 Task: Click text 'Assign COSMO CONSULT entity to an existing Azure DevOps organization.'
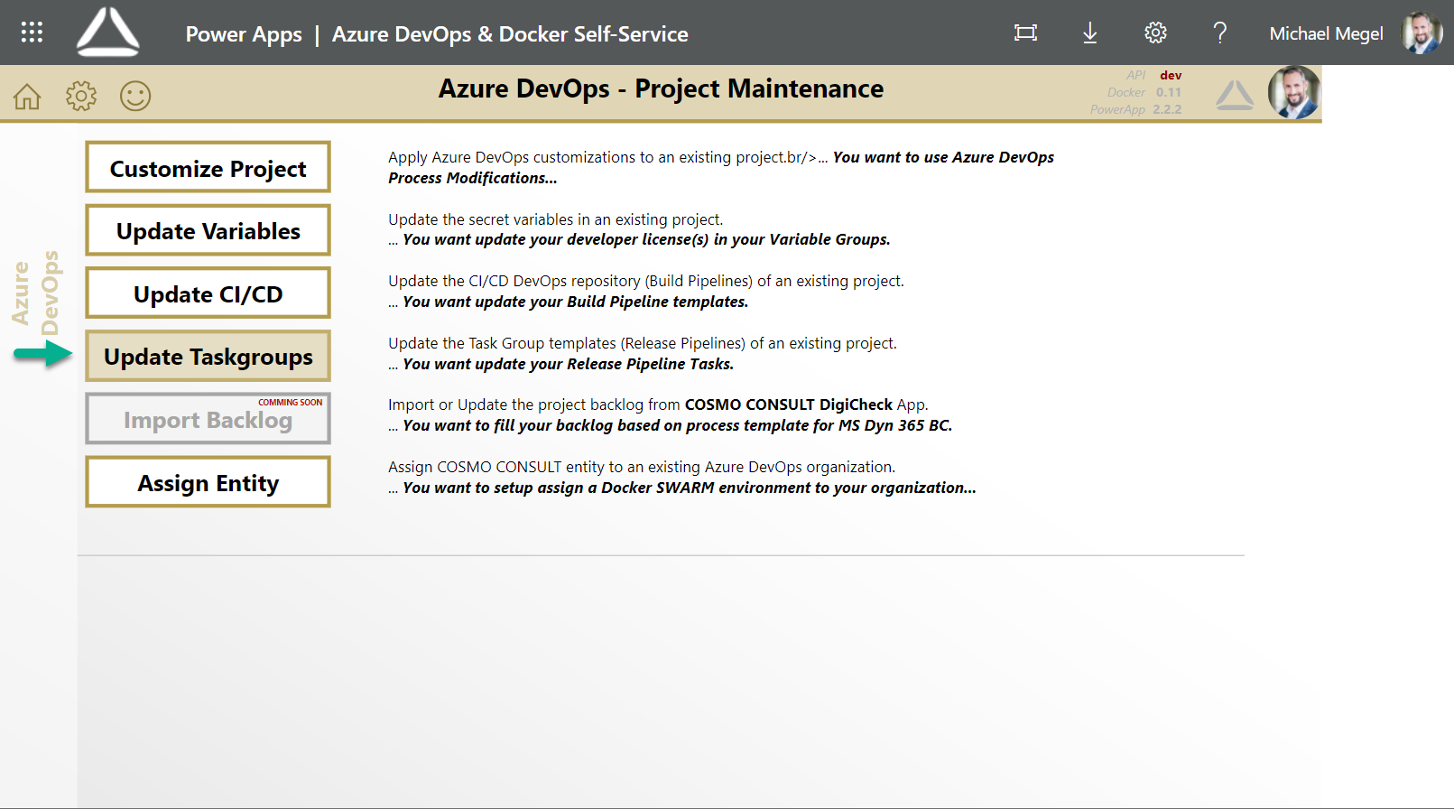click(x=642, y=467)
